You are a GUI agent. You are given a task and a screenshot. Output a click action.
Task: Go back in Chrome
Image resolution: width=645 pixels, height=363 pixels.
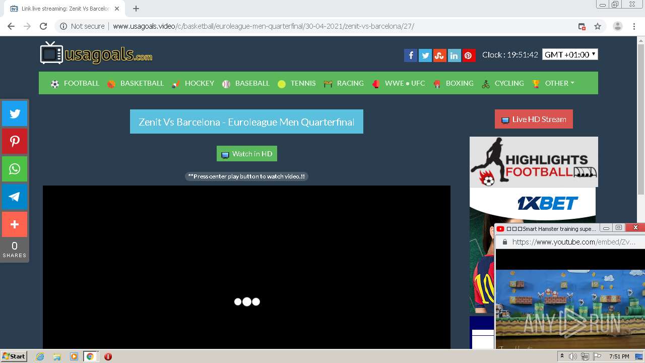pos(11,26)
